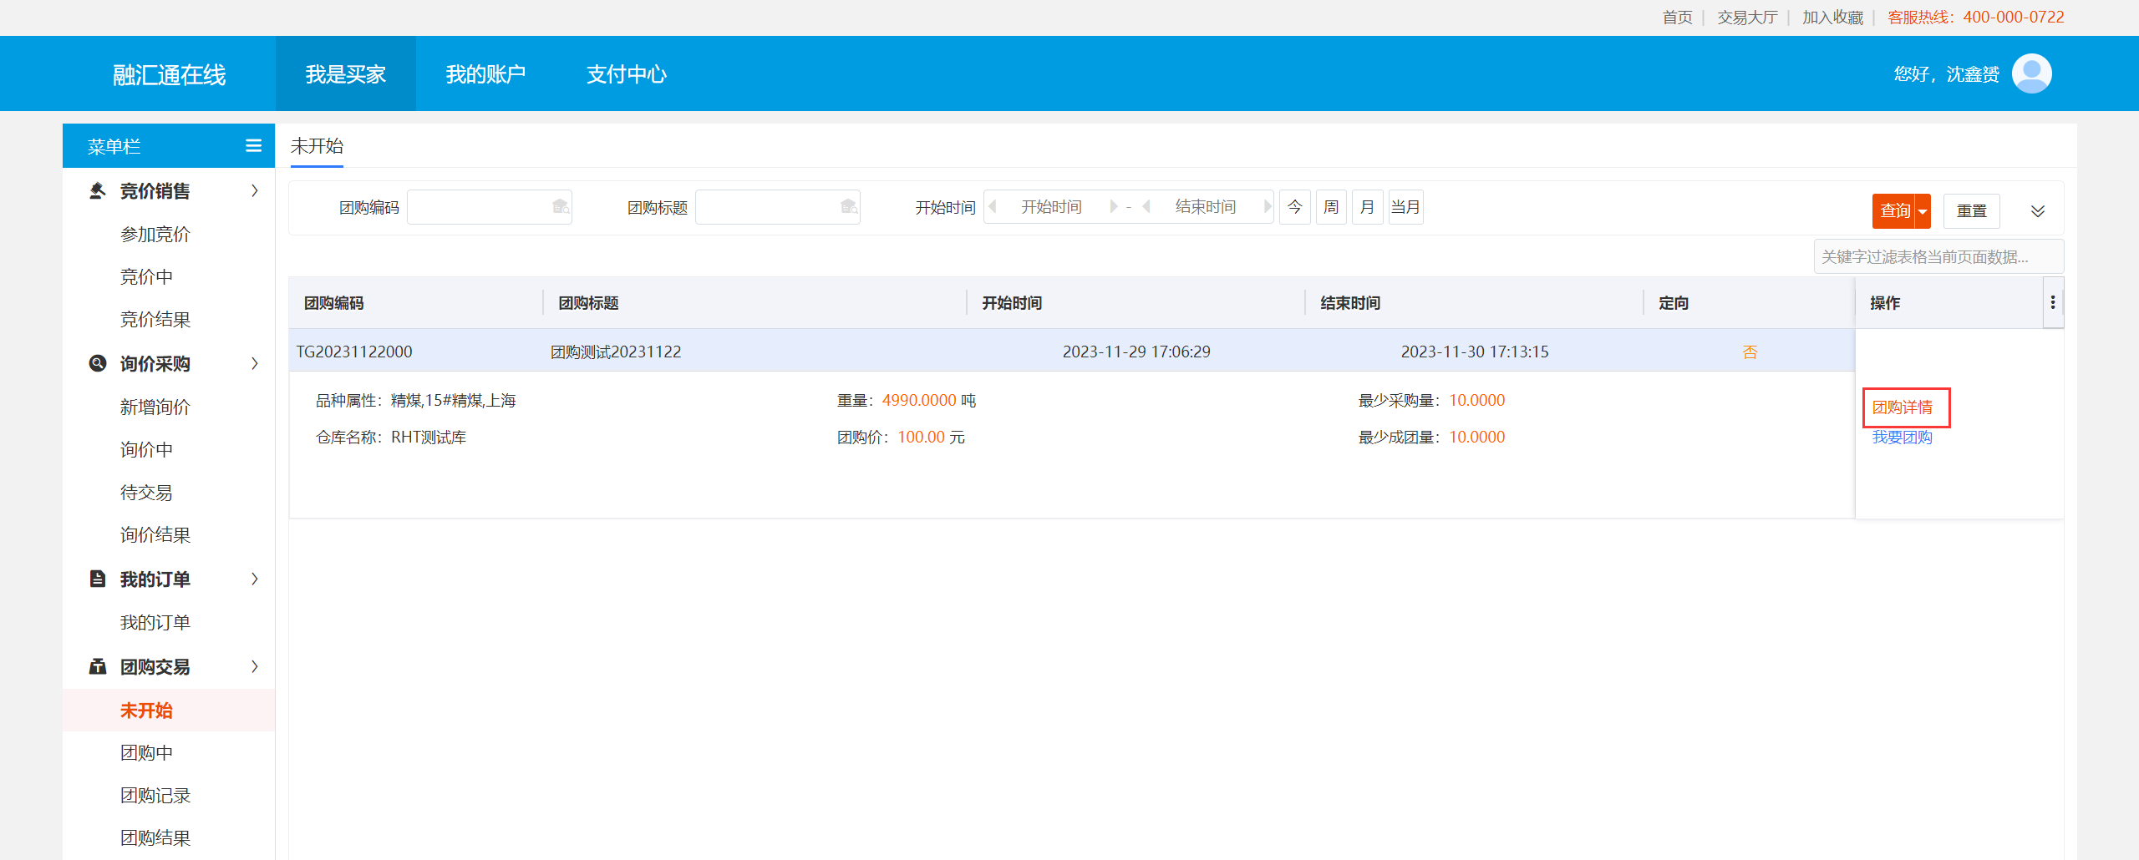Open 团购记录 in sidebar
Screen dimensions: 2139x860
155,795
